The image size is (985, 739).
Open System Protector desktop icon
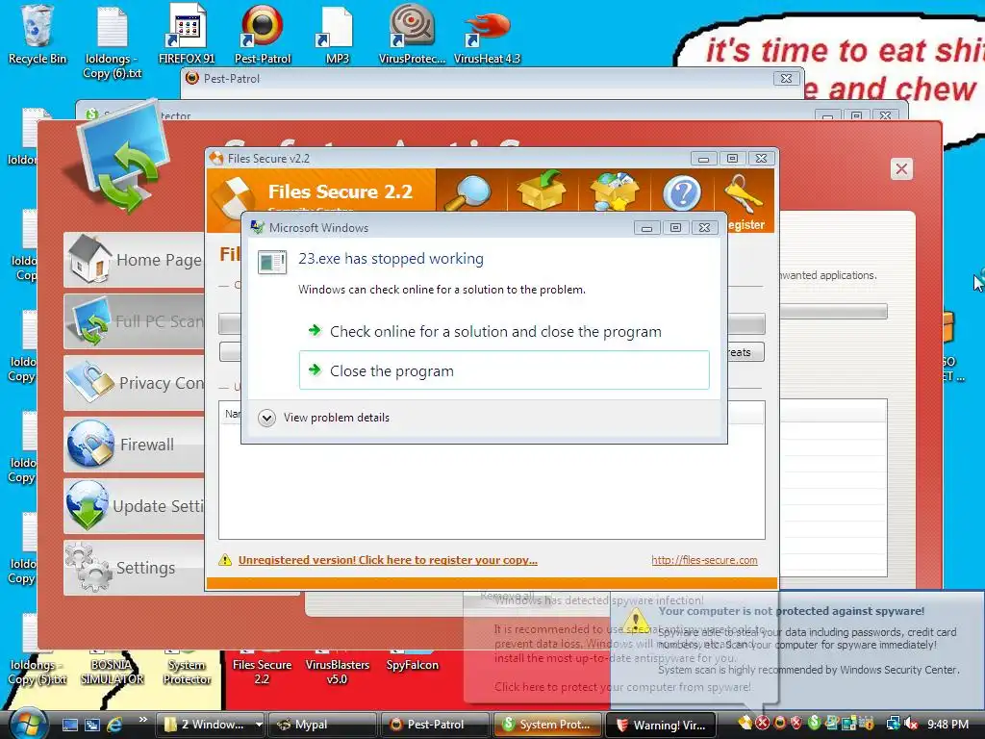click(x=187, y=668)
